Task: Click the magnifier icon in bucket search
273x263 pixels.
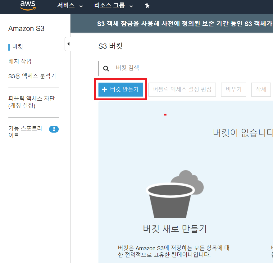Action: 106,68
